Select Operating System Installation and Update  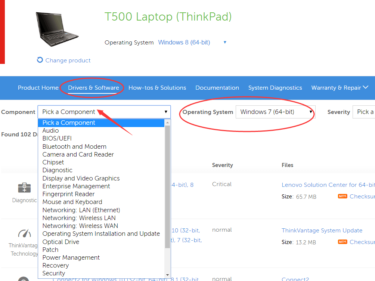pyautogui.click(x=101, y=234)
